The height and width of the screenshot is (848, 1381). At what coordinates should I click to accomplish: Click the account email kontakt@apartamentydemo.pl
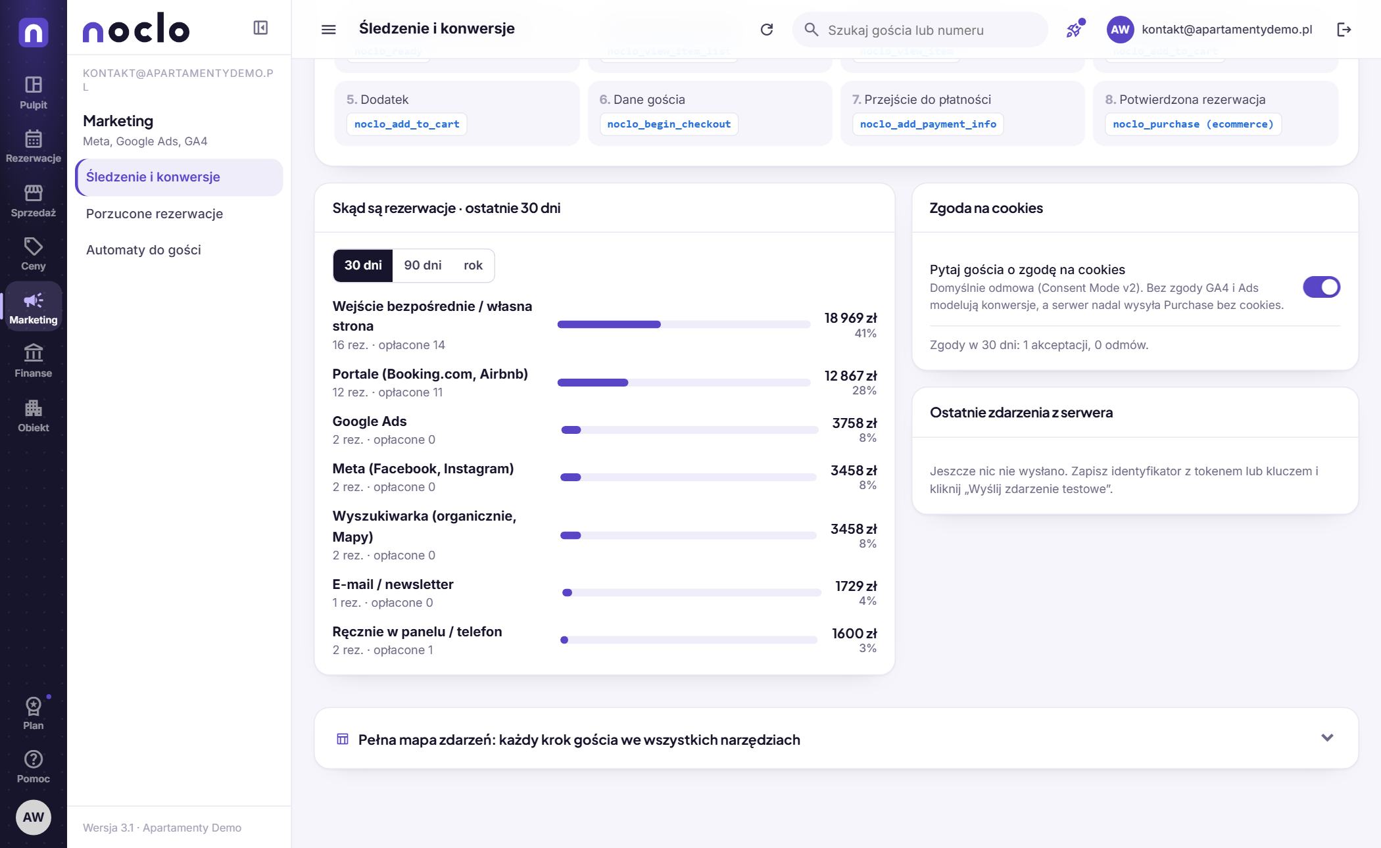coord(1226,30)
